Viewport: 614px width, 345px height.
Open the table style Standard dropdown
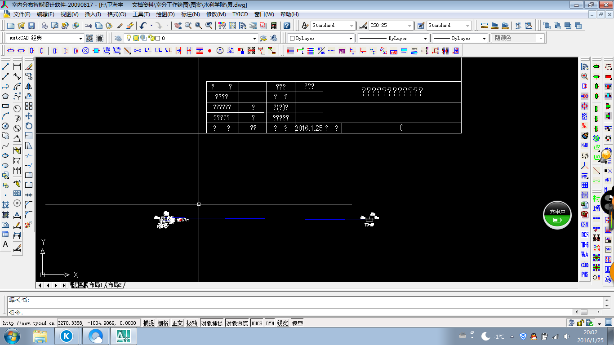[467, 26]
